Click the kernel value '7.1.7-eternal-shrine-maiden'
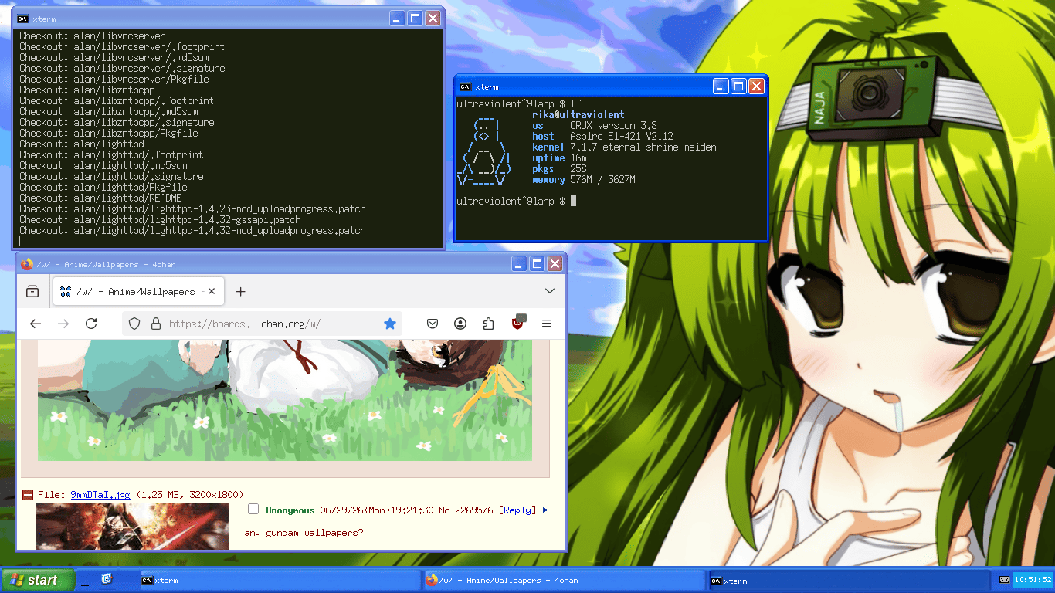1055x593 pixels. pos(643,147)
